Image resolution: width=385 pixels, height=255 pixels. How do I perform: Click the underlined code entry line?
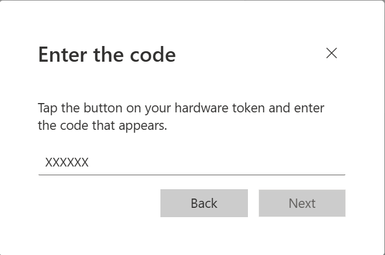192,162
